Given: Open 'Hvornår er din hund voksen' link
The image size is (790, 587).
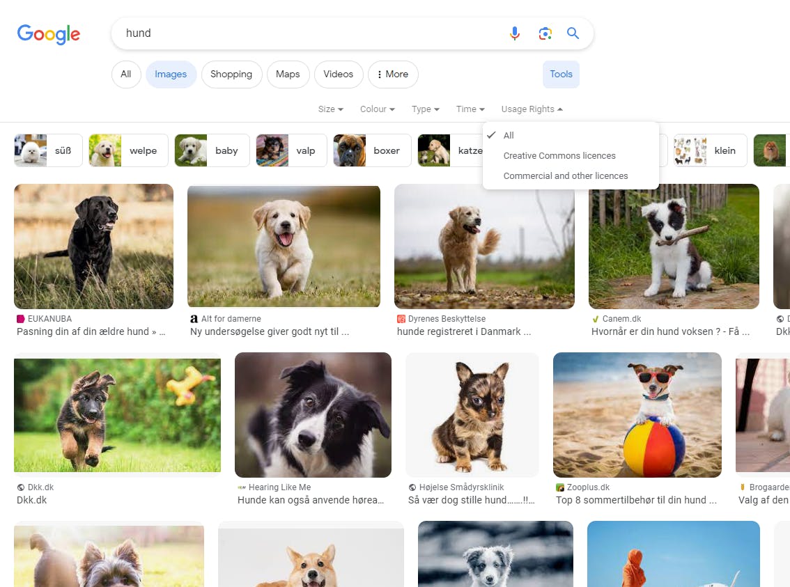Looking at the screenshot, I should click(670, 331).
